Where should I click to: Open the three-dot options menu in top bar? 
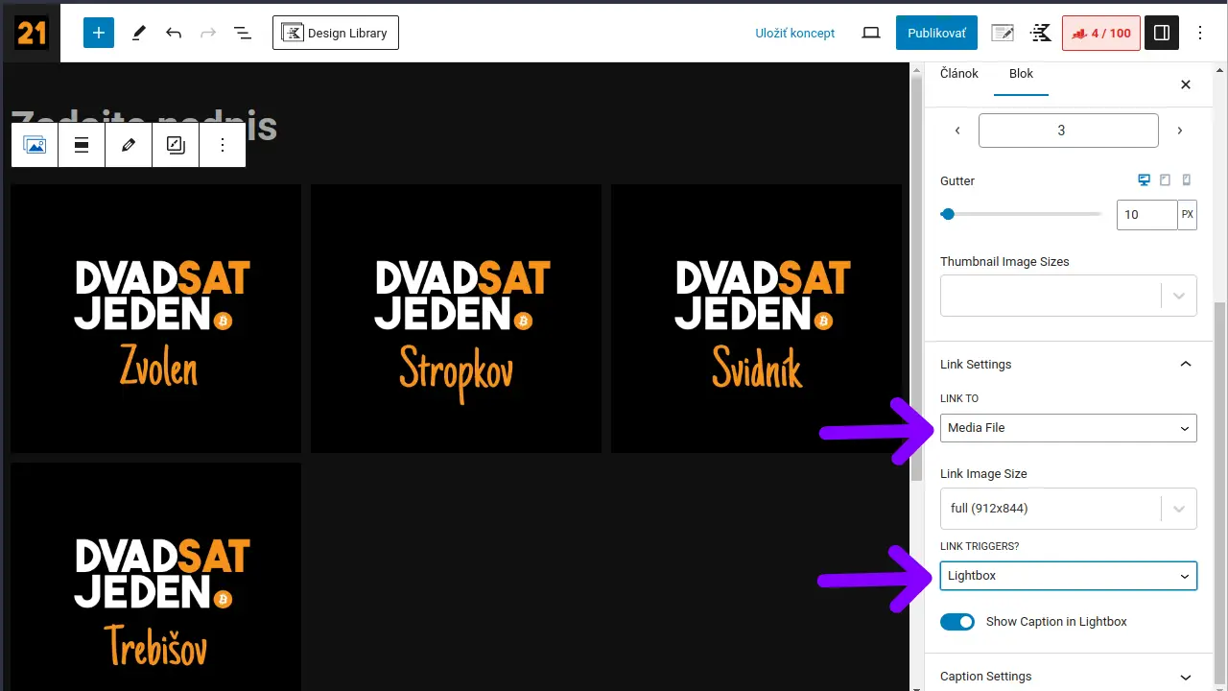[x=1200, y=33]
